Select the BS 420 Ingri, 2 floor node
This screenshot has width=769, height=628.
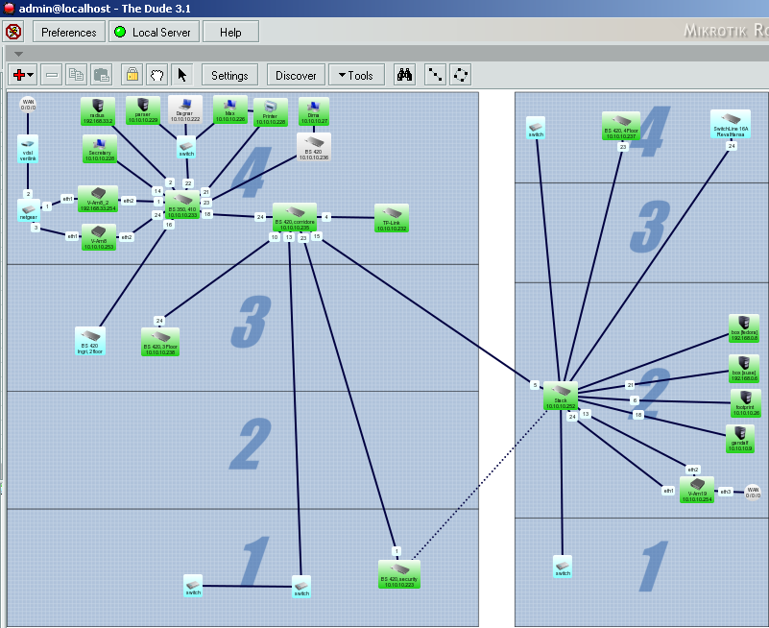pos(90,341)
